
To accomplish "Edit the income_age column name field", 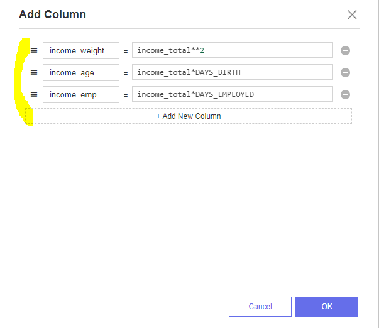I will pyautogui.click(x=81, y=72).
